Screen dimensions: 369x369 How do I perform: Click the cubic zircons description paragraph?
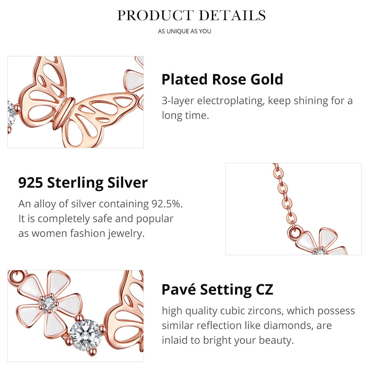[x=258, y=326]
